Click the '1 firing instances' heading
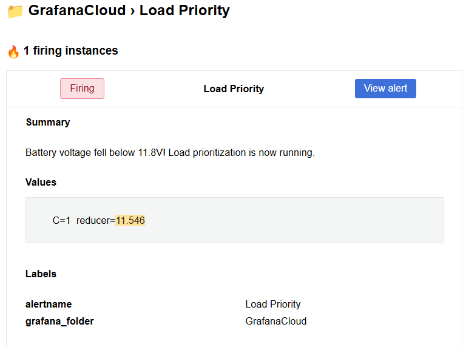This screenshot has width=466, height=347. coord(71,50)
